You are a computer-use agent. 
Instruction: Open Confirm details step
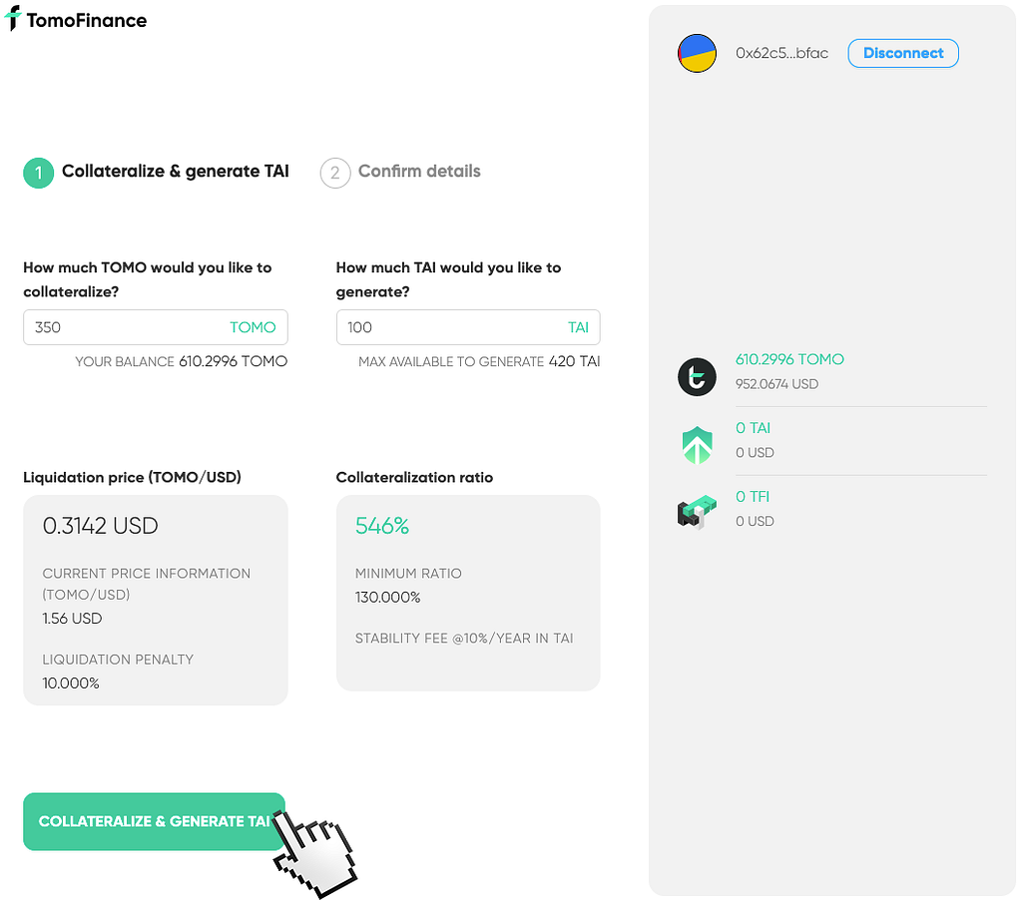419,172
